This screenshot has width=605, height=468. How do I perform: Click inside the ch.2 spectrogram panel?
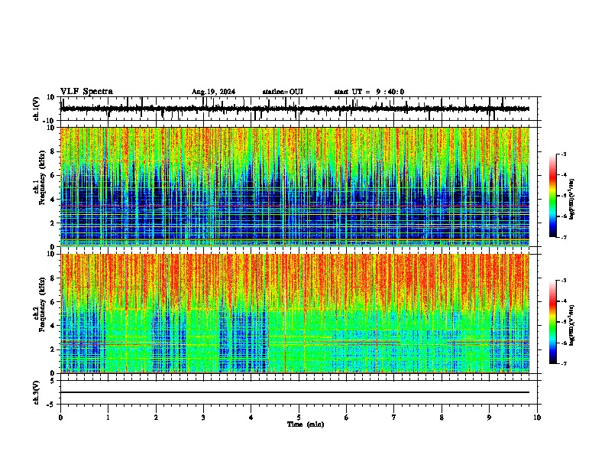pos(295,314)
